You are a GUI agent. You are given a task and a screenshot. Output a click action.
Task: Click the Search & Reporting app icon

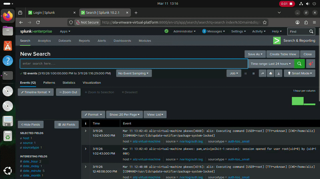[x=277, y=41]
